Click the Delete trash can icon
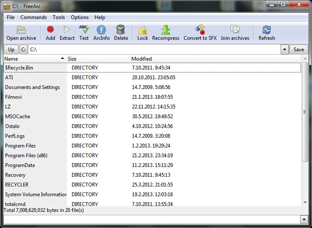 (120, 29)
